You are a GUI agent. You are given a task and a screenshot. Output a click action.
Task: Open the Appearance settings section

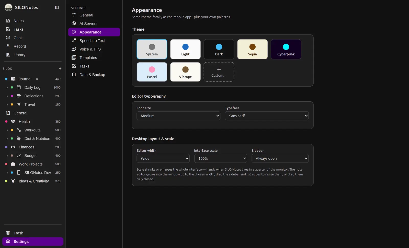point(94,32)
